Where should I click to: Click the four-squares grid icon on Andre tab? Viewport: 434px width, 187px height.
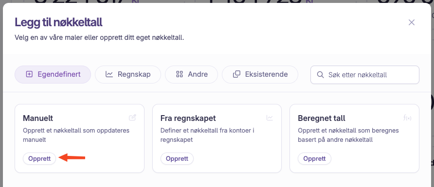coord(180,74)
